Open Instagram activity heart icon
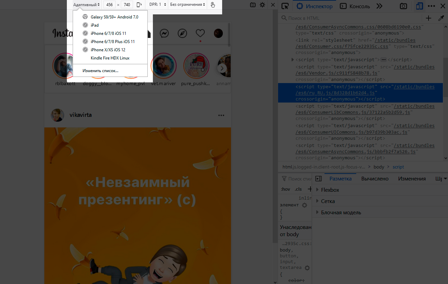448x284 pixels. point(200,33)
